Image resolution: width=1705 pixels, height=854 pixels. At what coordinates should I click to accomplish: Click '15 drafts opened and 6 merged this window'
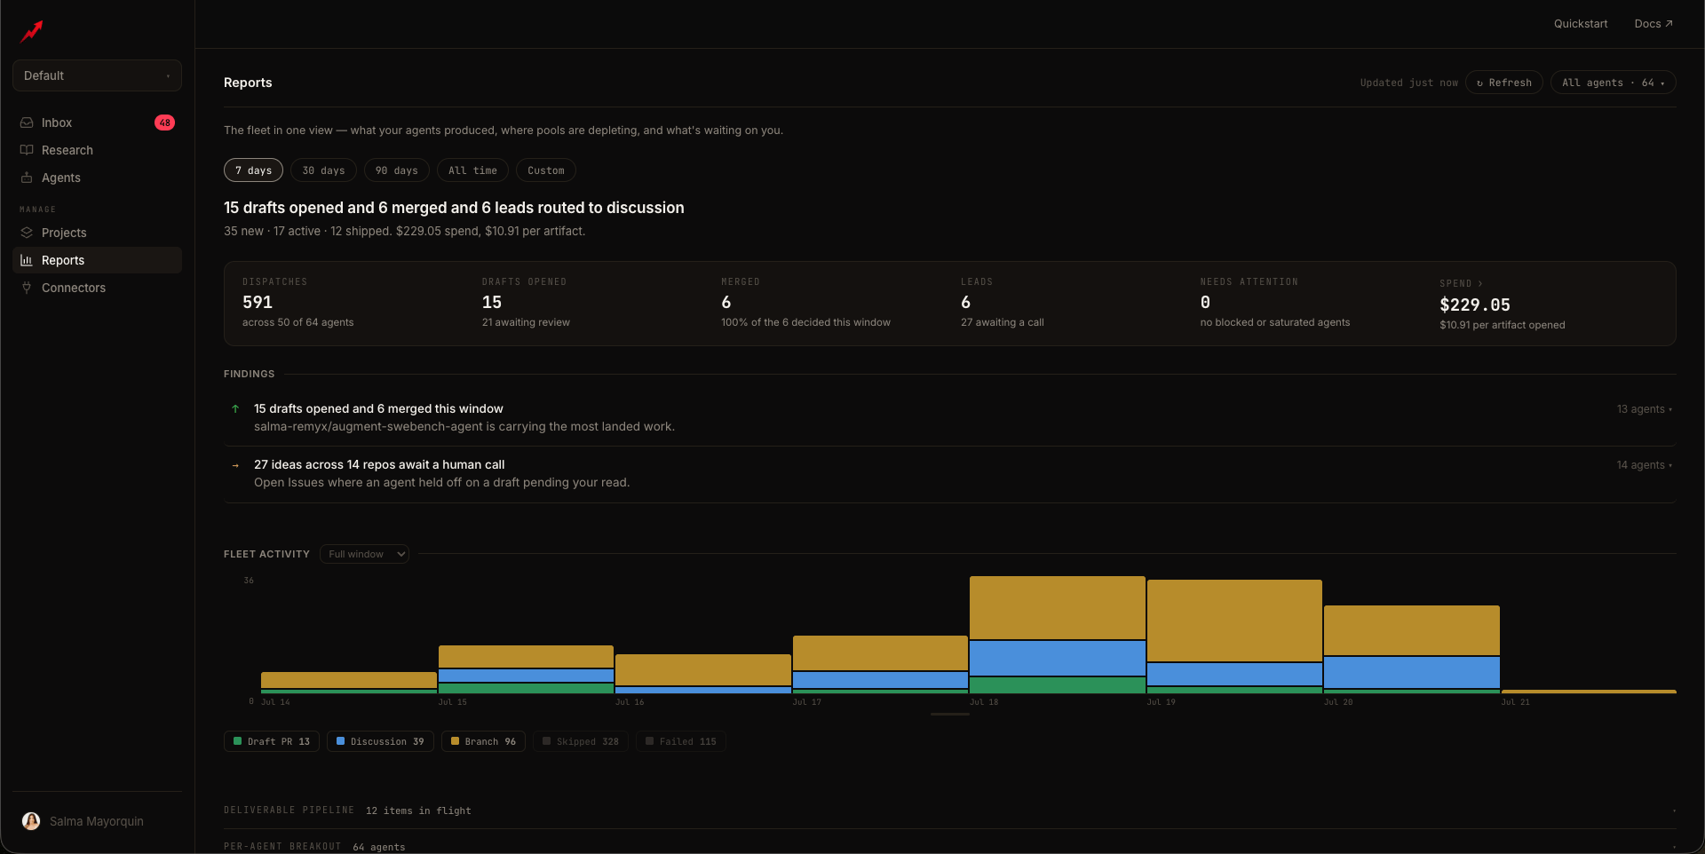pyautogui.click(x=378, y=409)
